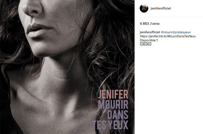Open the jeniferofficiel profile avatar
Screen dimensions: 203x134
(144, 8)
